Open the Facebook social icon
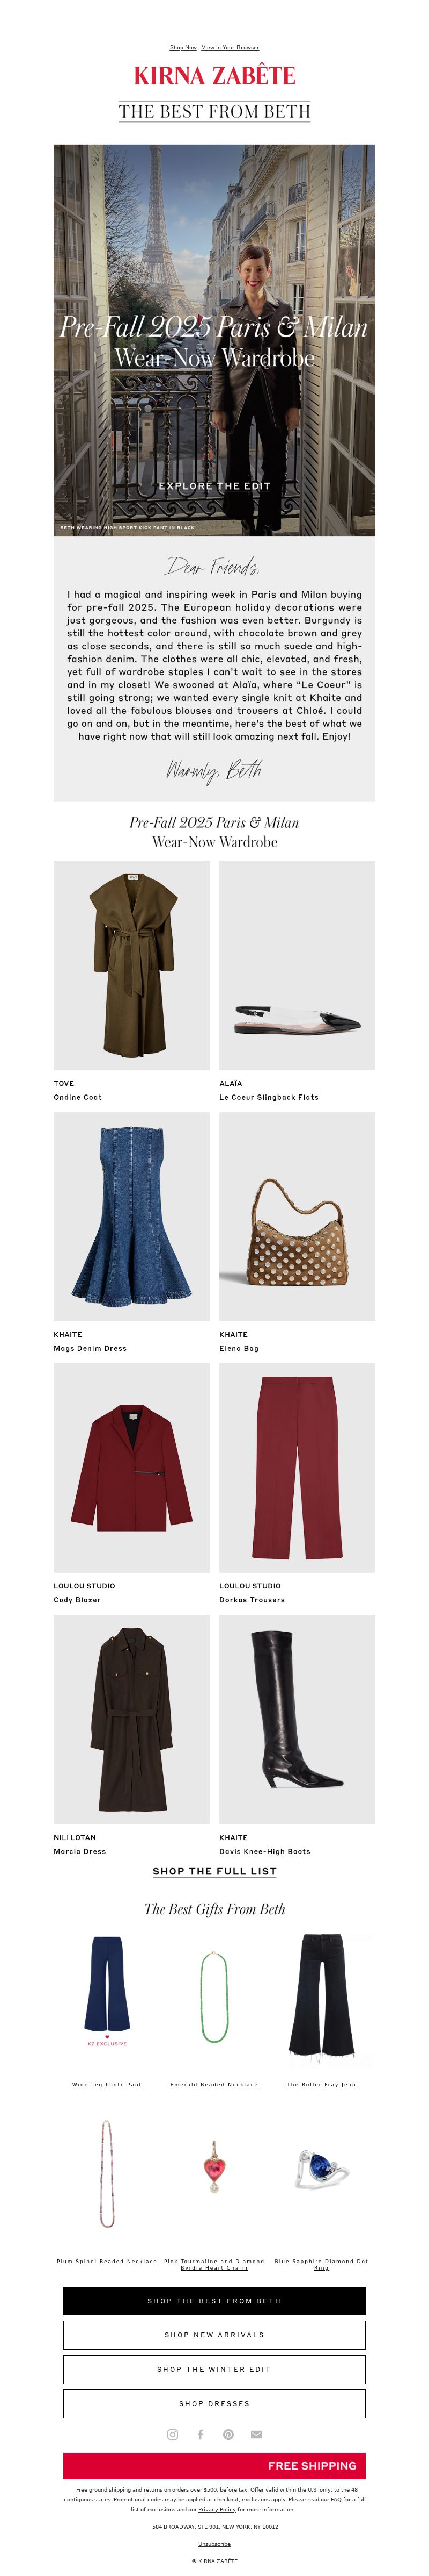Image resolution: width=429 pixels, height=2576 pixels. [x=201, y=2434]
